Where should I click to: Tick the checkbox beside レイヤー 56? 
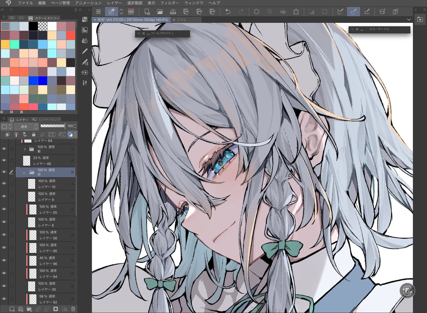pyautogui.click(x=12, y=235)
